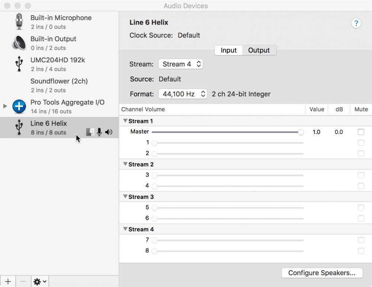Click the Line 6 Helix USB icon
The height and width of the screenshot is (287, 372).
[x=19, y=127]
